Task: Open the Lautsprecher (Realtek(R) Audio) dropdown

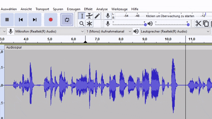Action: pos(175,31)
